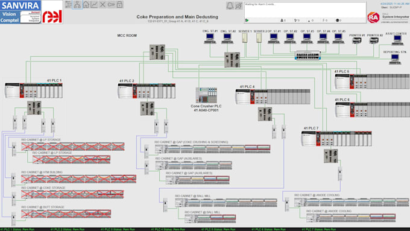Click the 41 PLC 1 Status text
This screenshot has height=231, width=410.
pyautogui.click(x=17, y=229)
